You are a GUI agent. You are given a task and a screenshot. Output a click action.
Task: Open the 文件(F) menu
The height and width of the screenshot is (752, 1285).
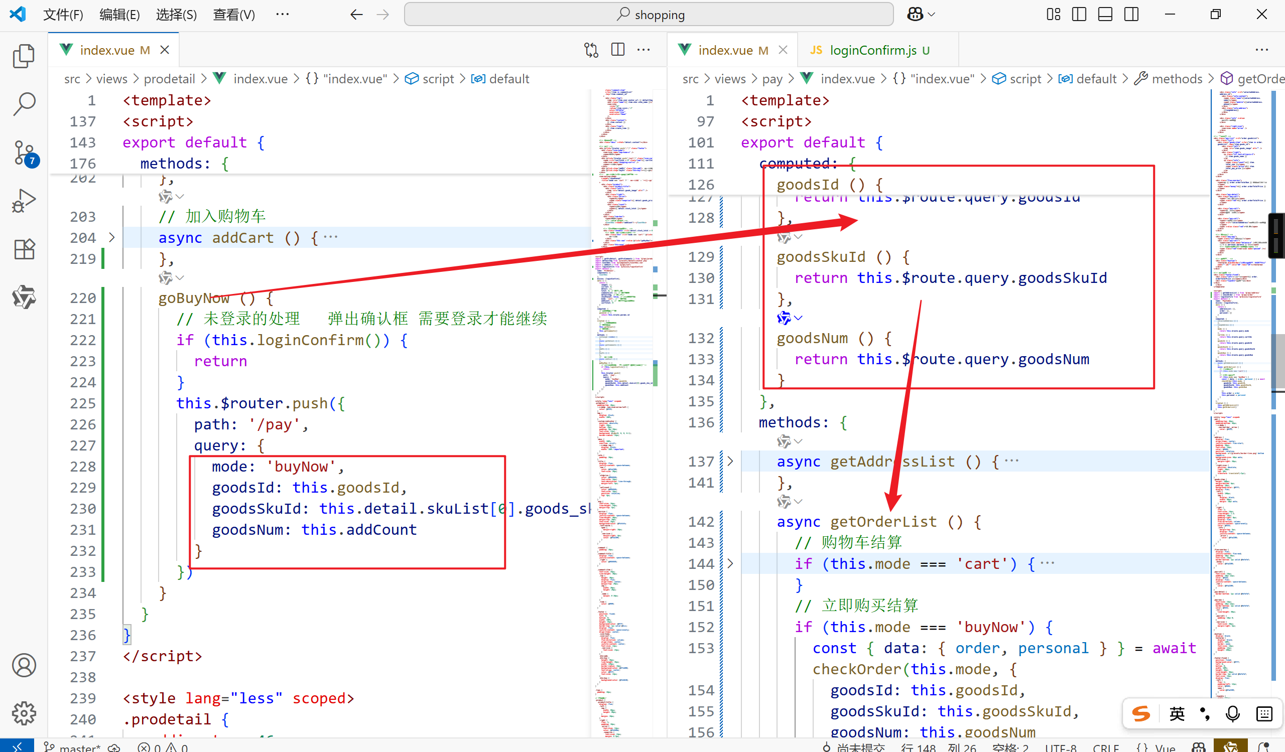click(x=63, y=14)
